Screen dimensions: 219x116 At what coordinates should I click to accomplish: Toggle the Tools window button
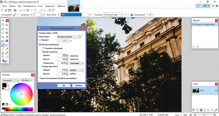coord(197,6)
